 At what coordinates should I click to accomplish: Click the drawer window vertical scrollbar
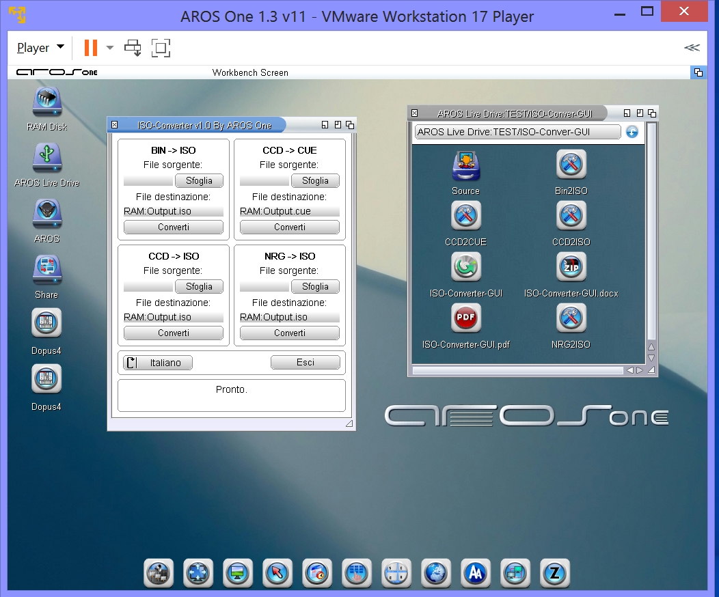[x=651, y=232]
